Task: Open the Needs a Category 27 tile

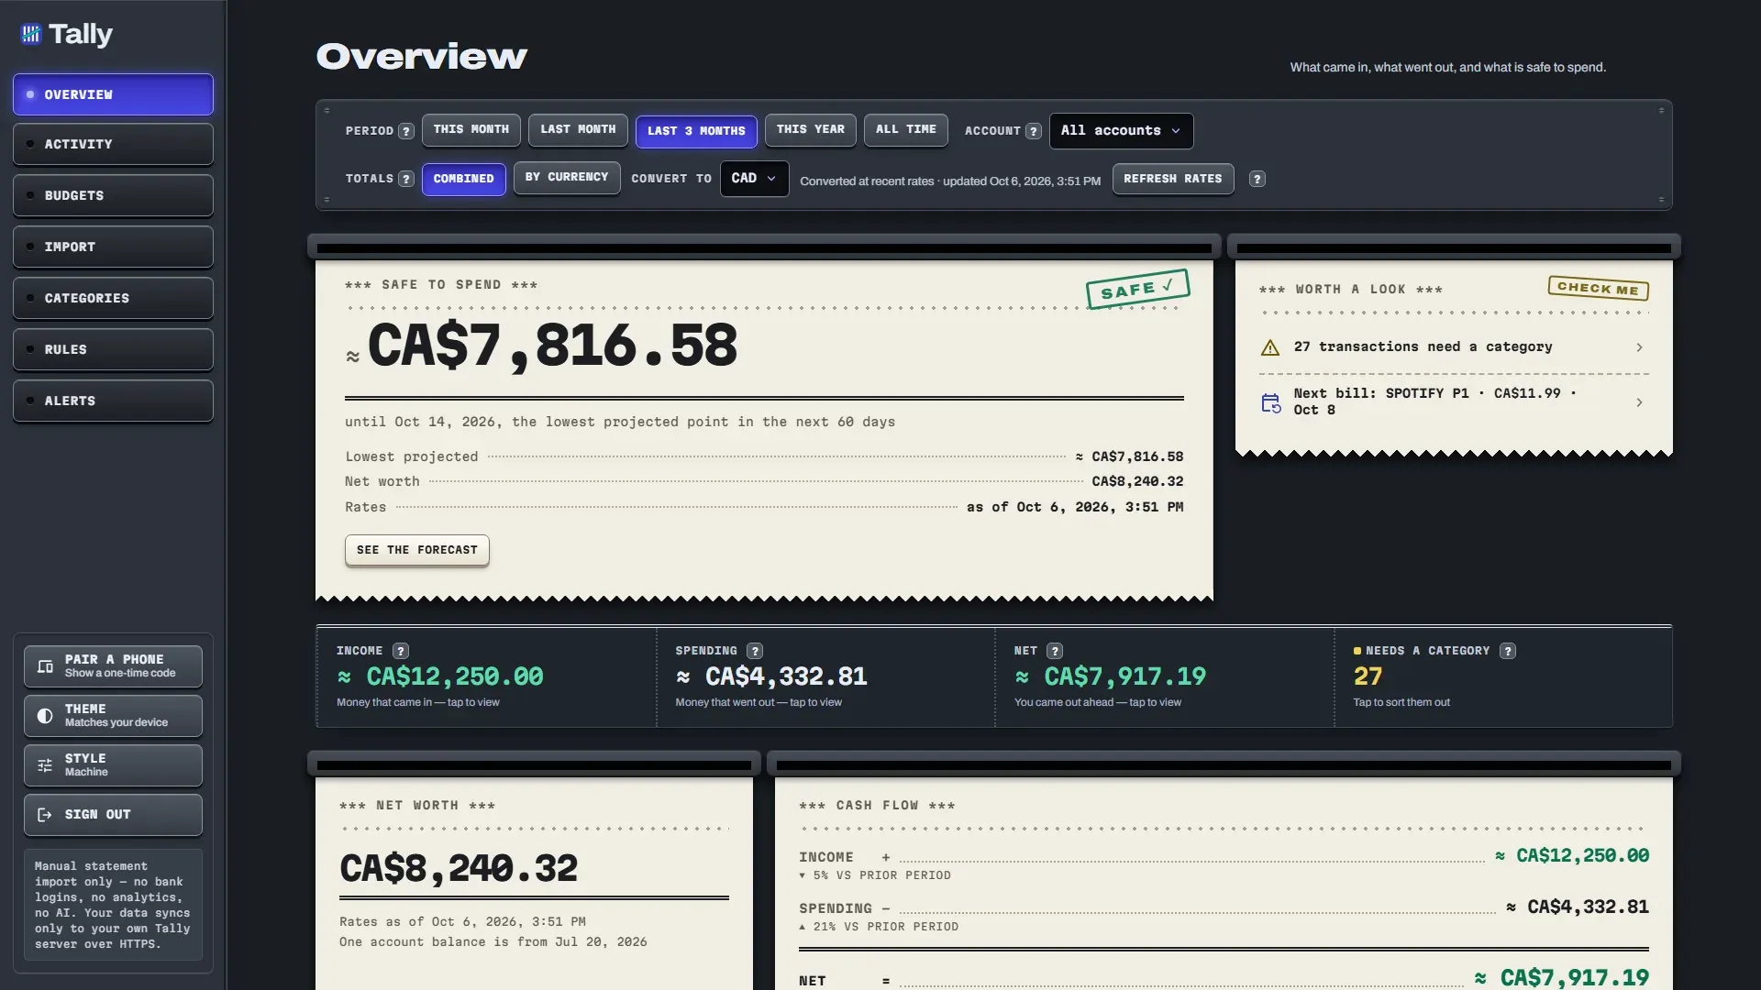Action: coord(1503,676)
